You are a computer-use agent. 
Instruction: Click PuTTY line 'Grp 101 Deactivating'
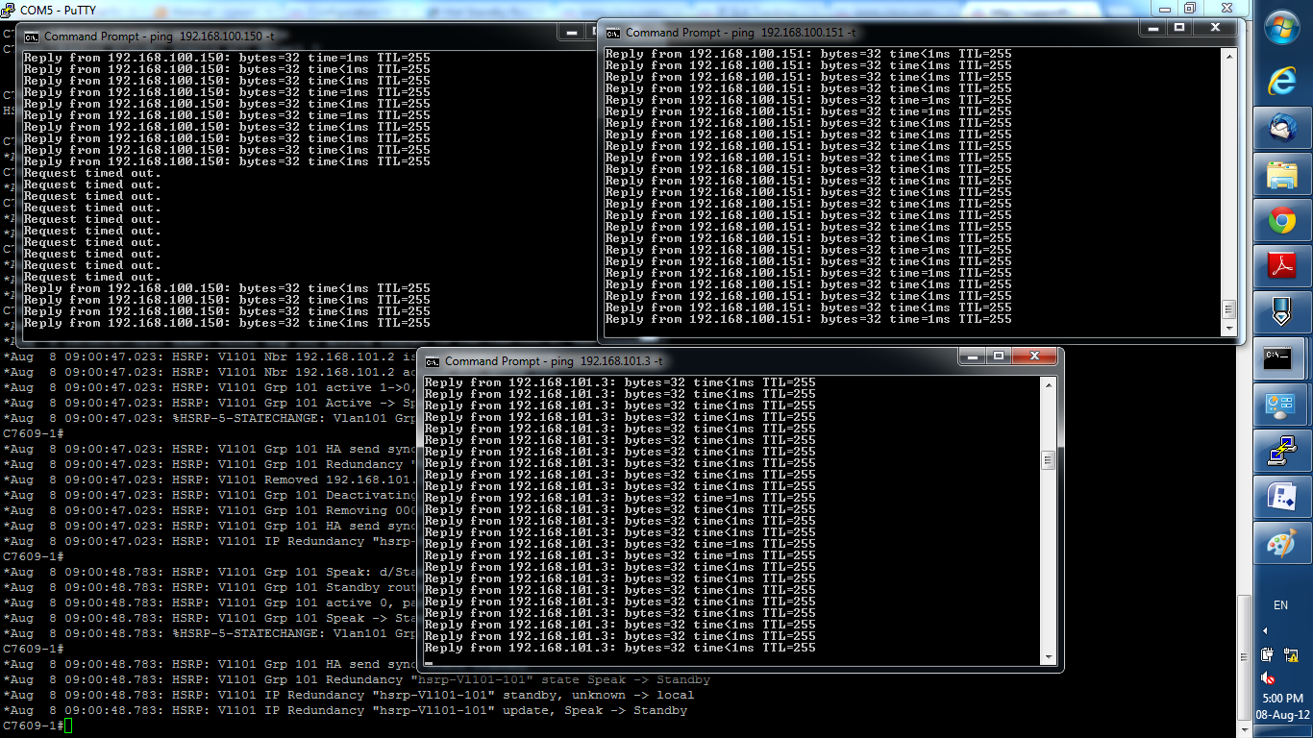(x=210, y=495)
